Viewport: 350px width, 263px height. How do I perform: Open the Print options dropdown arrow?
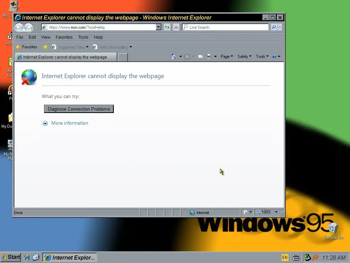pos(215,57)
